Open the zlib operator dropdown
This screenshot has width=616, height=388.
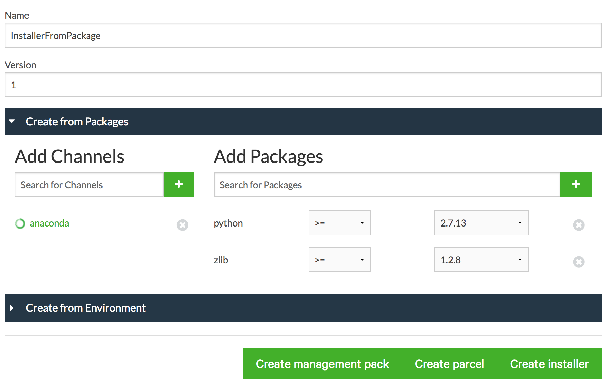pos(339,260)
